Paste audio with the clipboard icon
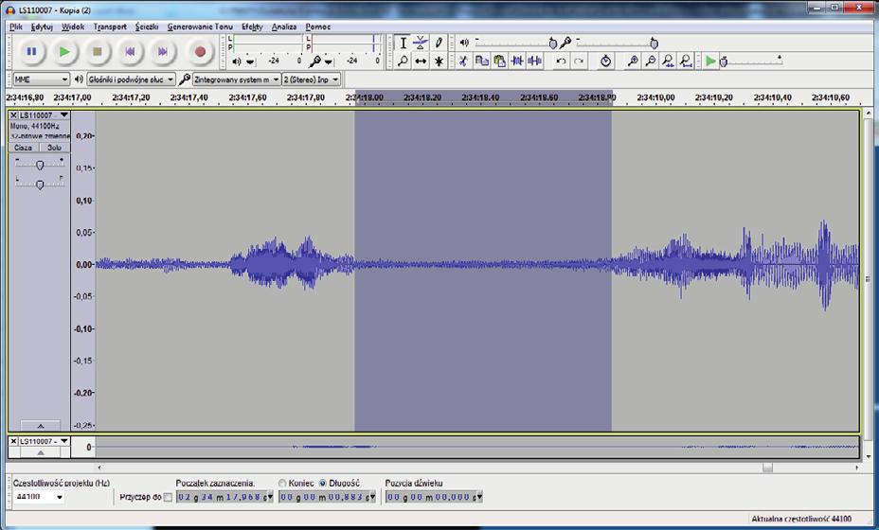The image size is (879, 530). (499, 61)
